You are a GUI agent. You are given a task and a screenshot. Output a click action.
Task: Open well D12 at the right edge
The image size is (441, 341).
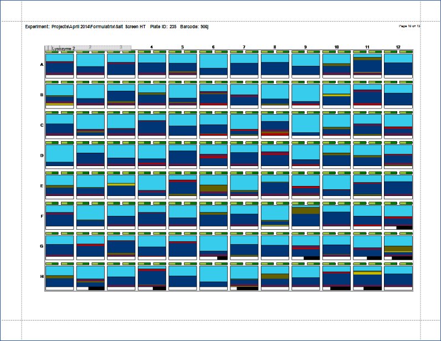(398, 156)
